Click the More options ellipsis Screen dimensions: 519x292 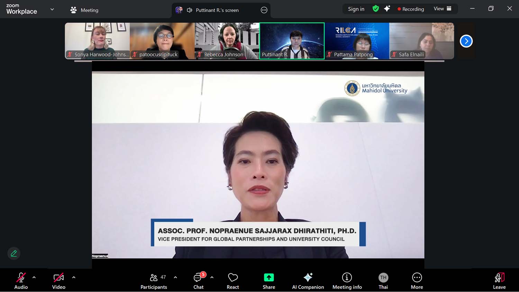(417, 281)
